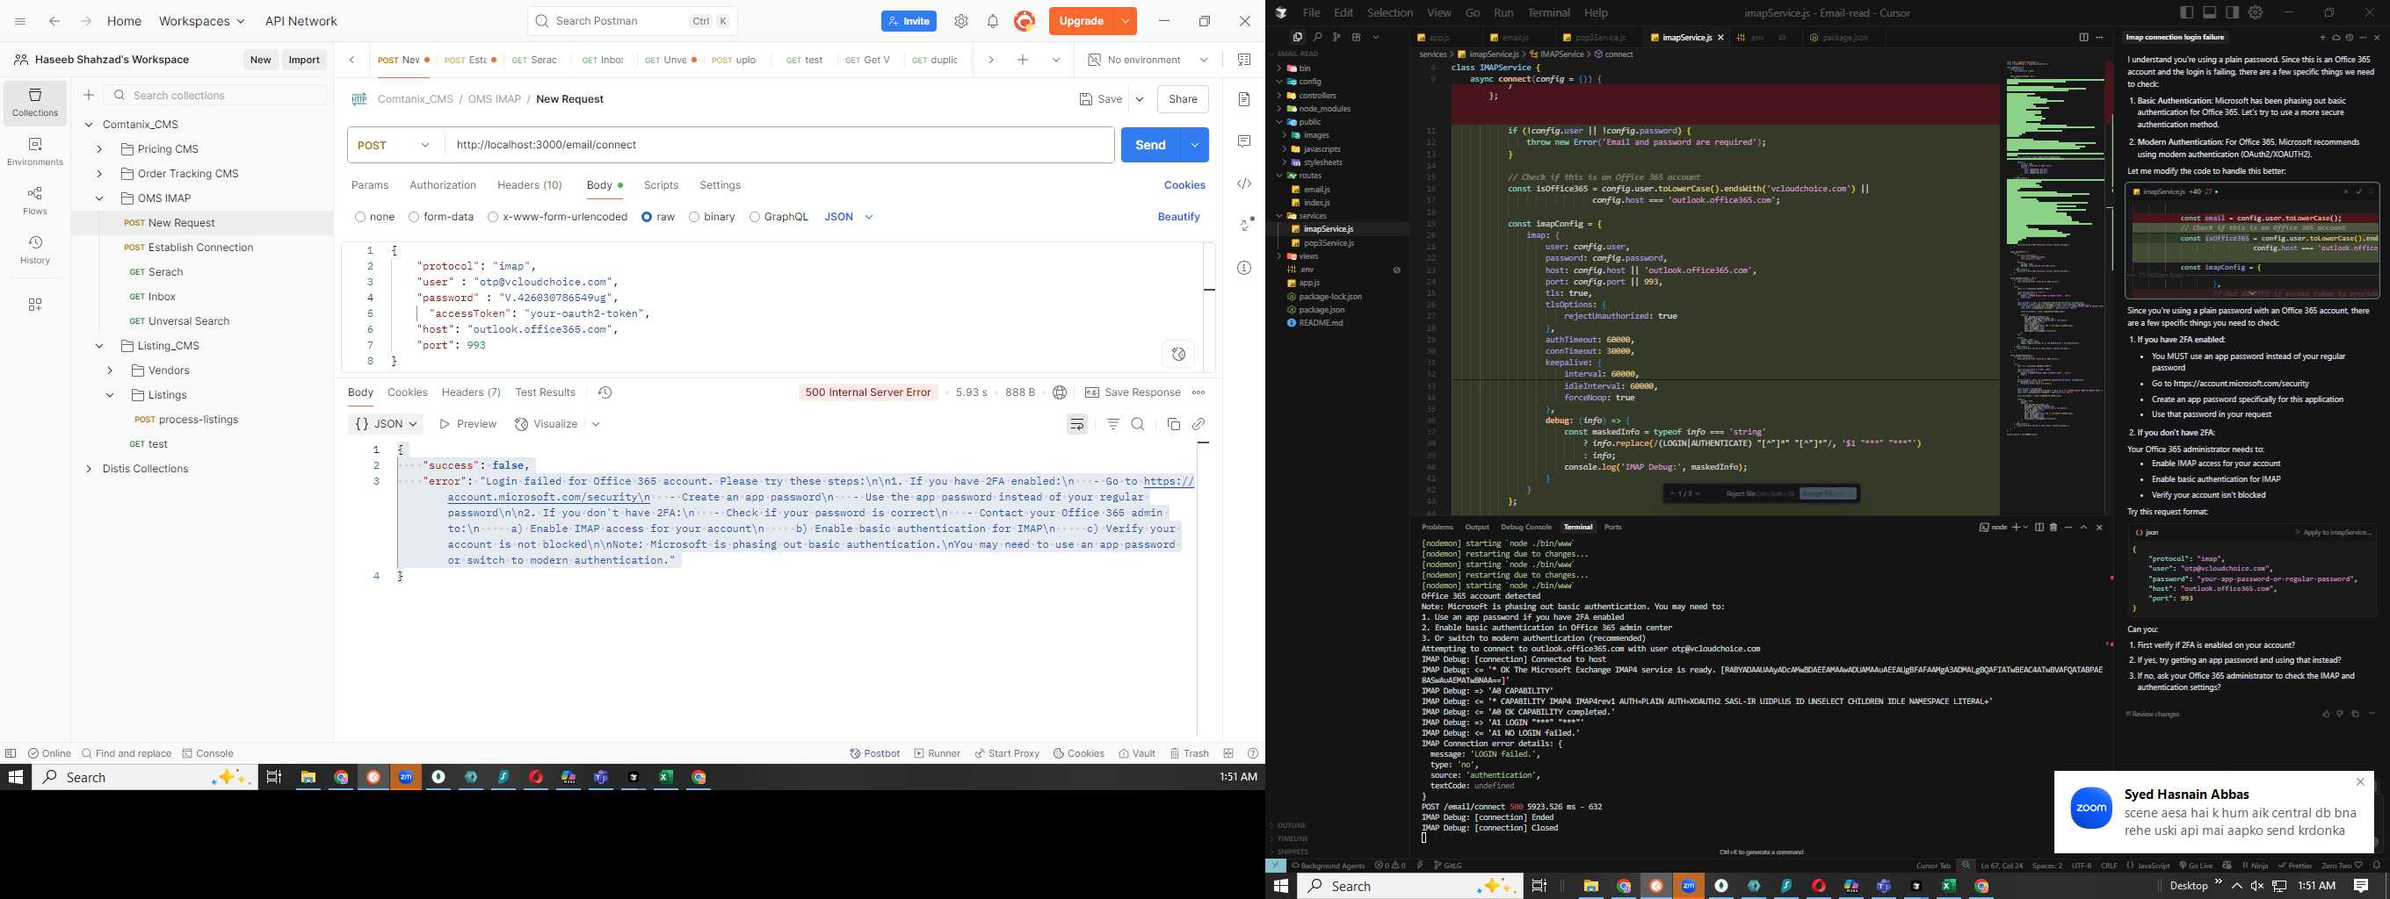Click the Search collections field
Image resolution: width=2390 pixels, height=899 pixels.
click(216, 96)
